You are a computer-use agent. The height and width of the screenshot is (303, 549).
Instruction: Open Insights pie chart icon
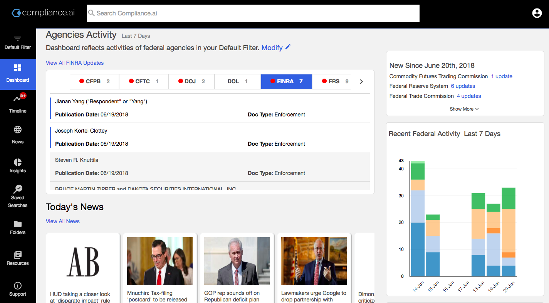[18, 162]
